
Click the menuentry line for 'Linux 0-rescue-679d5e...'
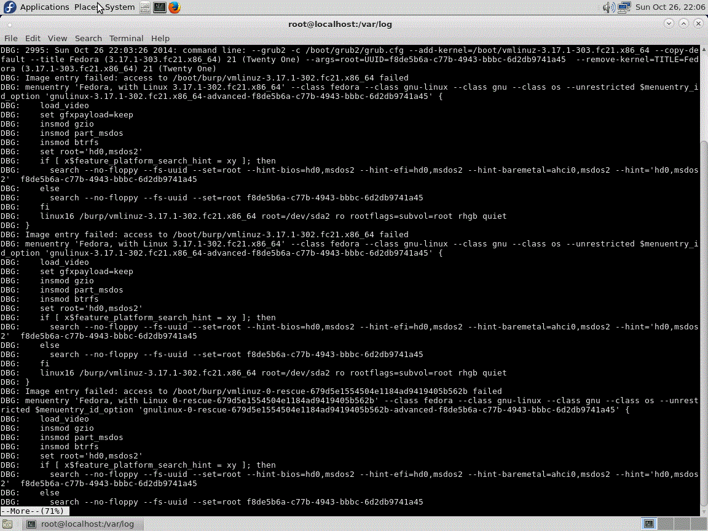[x=350, y=401]
